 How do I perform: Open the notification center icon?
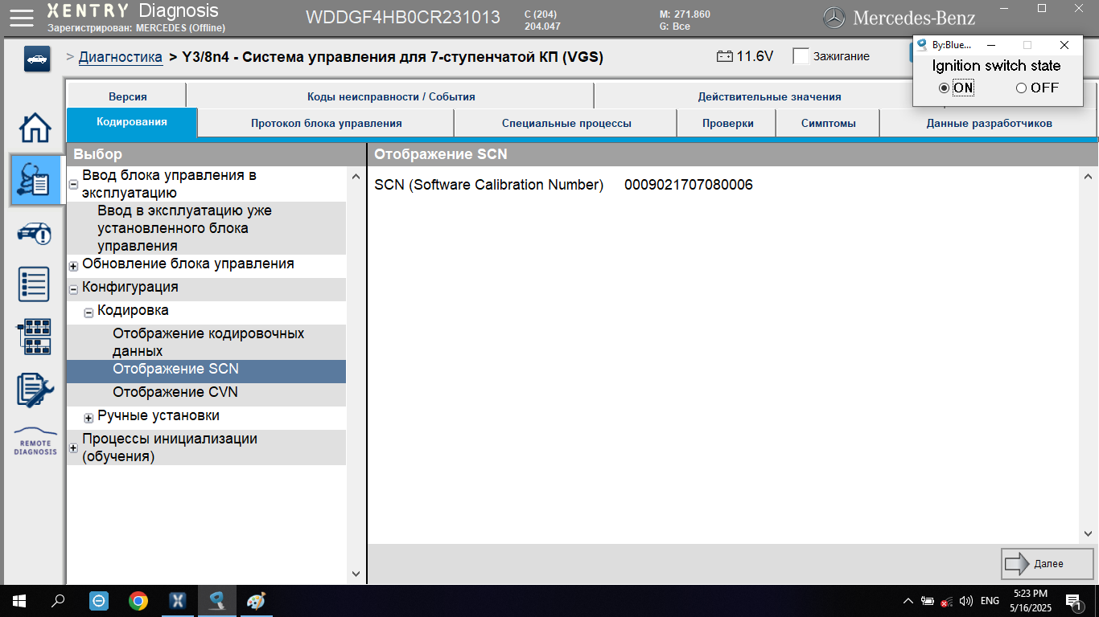tap(1075, 601)
